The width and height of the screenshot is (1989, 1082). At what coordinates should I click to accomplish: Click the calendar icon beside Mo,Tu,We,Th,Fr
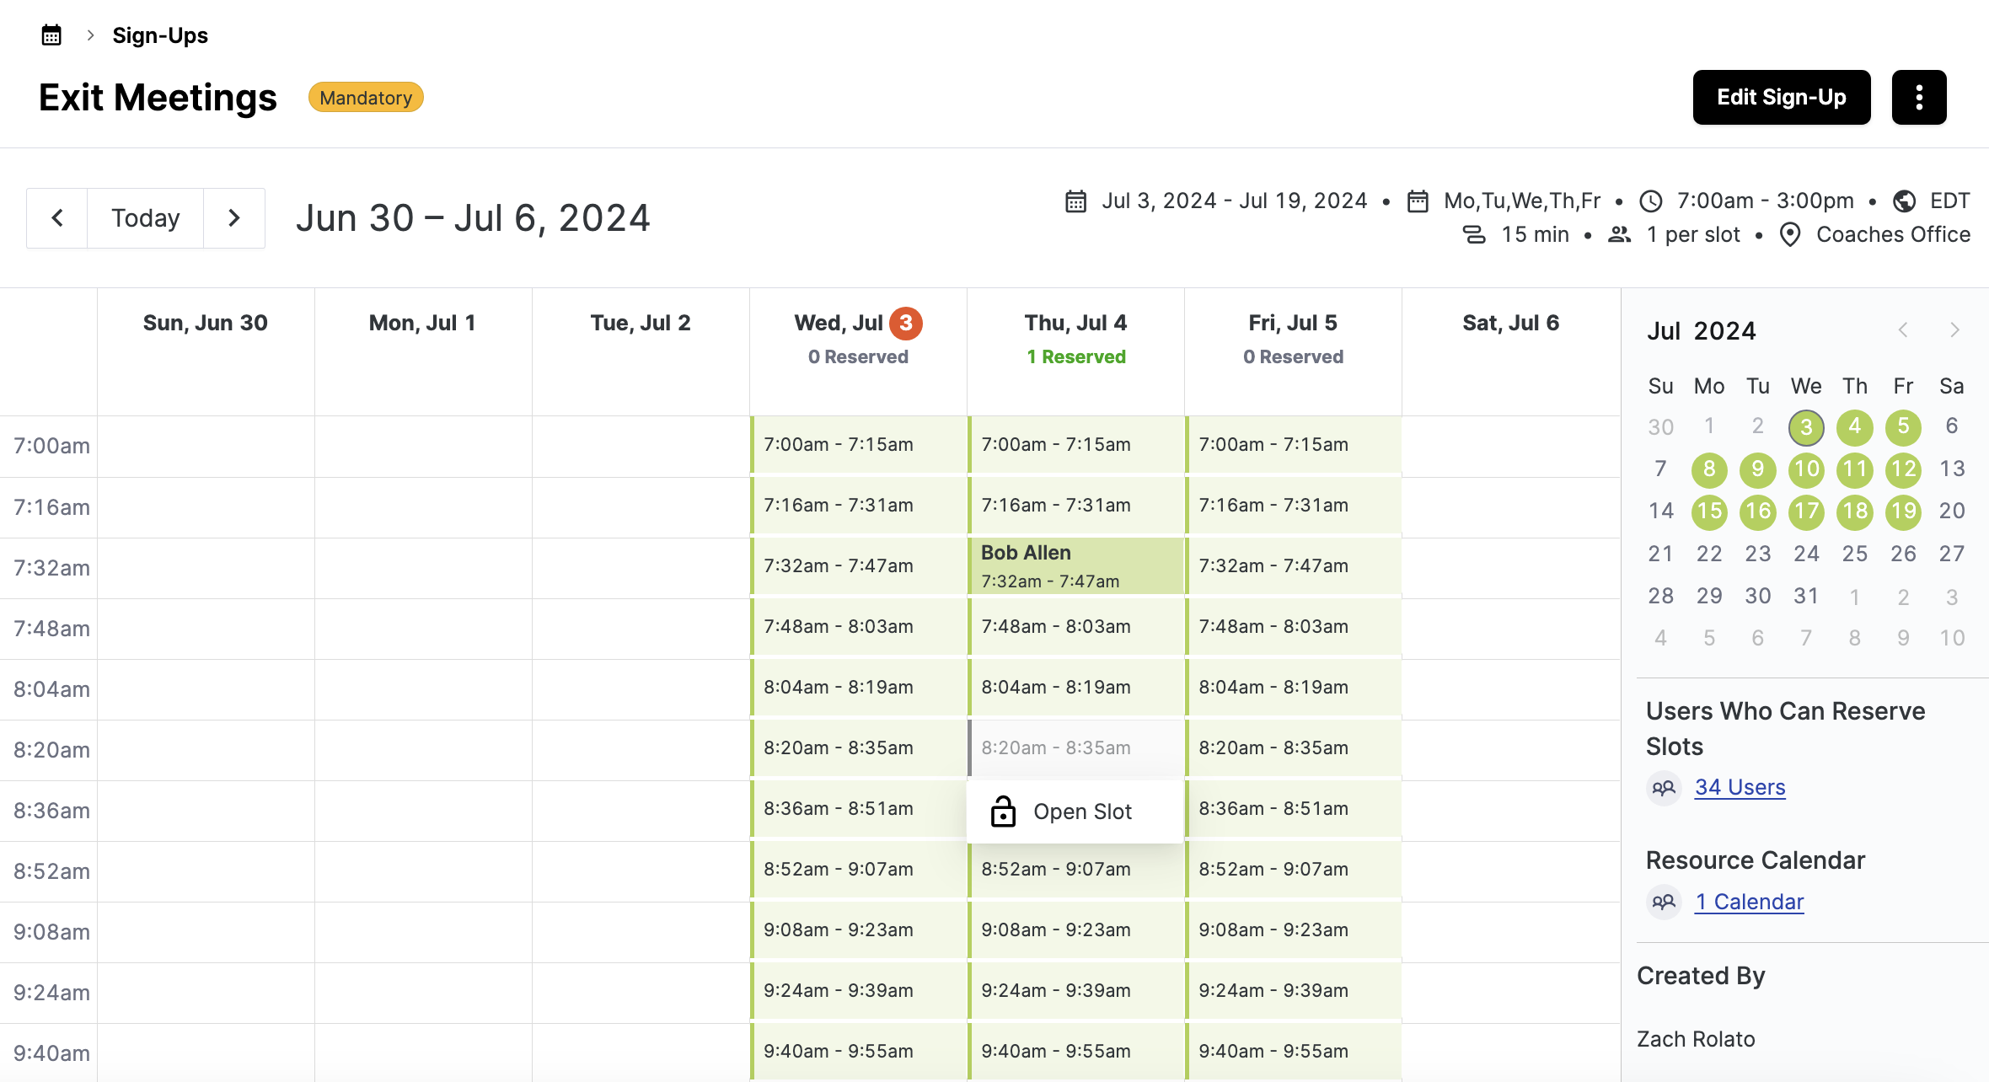pyautogui.click(x=1418, y=201)
